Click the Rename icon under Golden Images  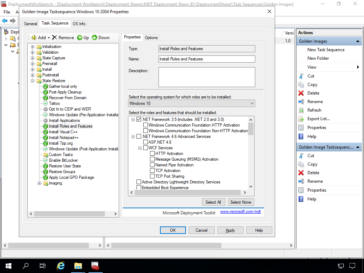tap(301, 102)
